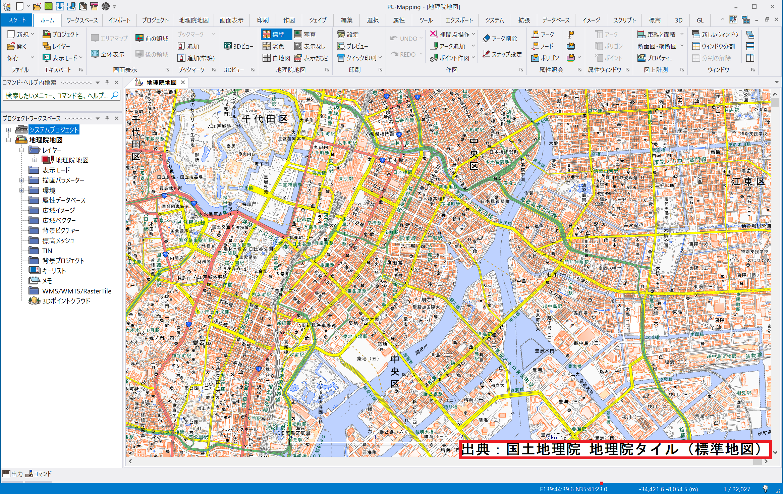This screenshot has width=783, height=494.
Task: Pin the プロジェクトワークスペース panel
Action: click(107, 118)
